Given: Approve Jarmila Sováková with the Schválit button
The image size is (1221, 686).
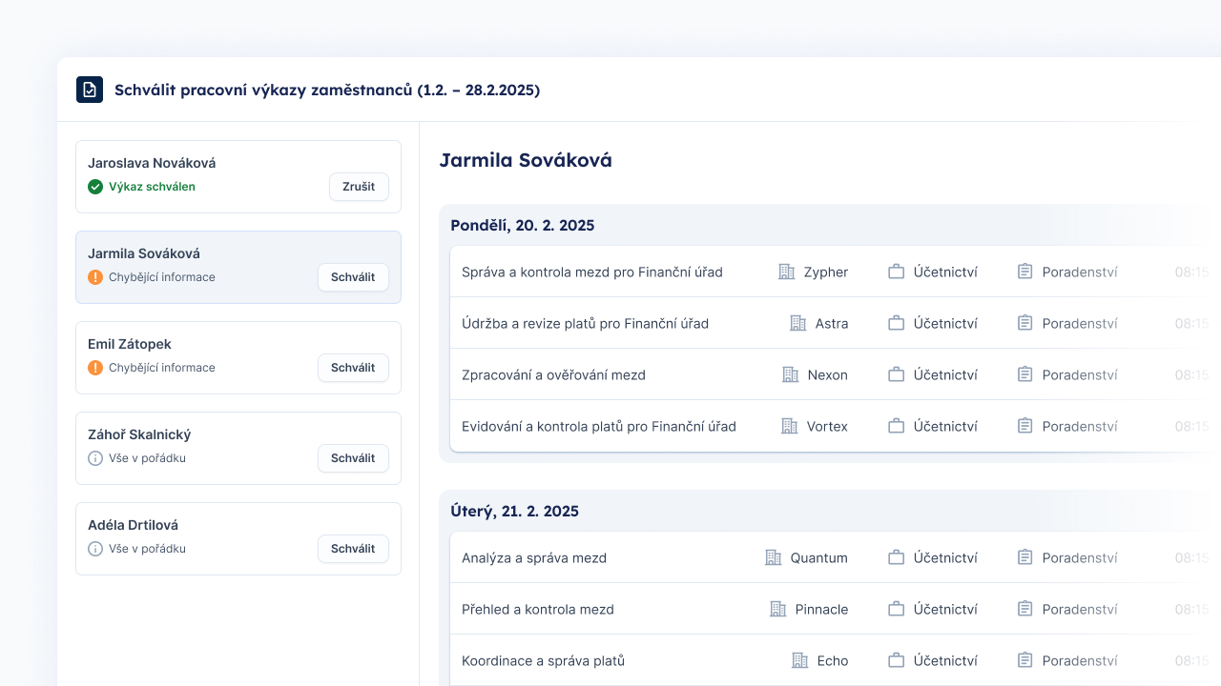Looking at the screenshot, I should coord(353,276).
